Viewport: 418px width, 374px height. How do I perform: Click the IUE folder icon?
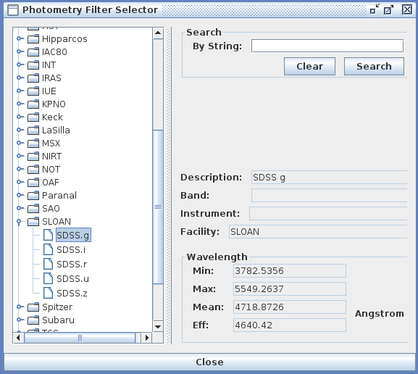[x=33, y=91]
